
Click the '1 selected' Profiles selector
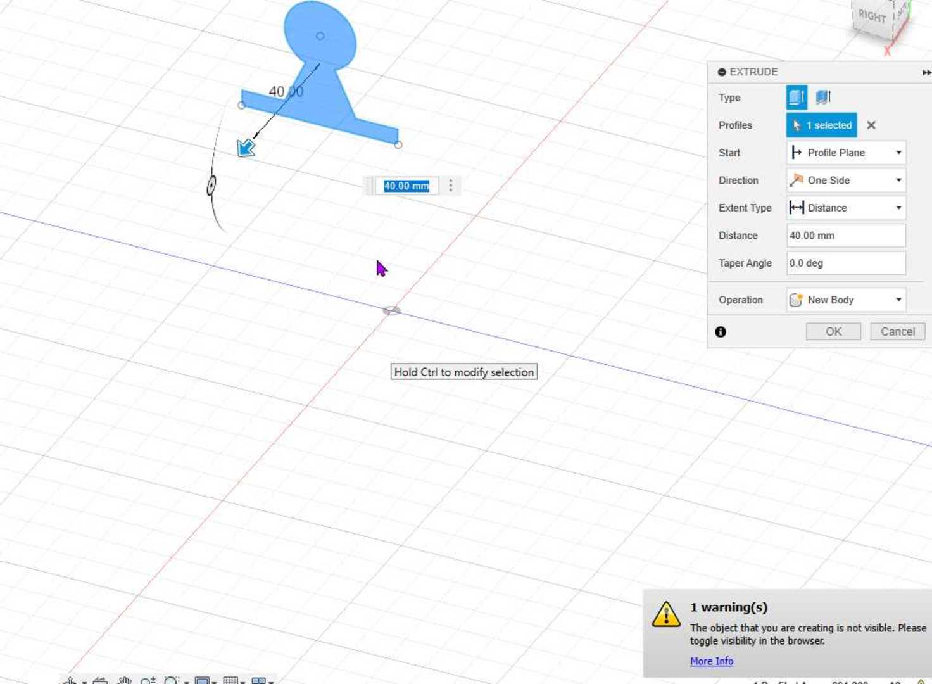tap(822, 125)
